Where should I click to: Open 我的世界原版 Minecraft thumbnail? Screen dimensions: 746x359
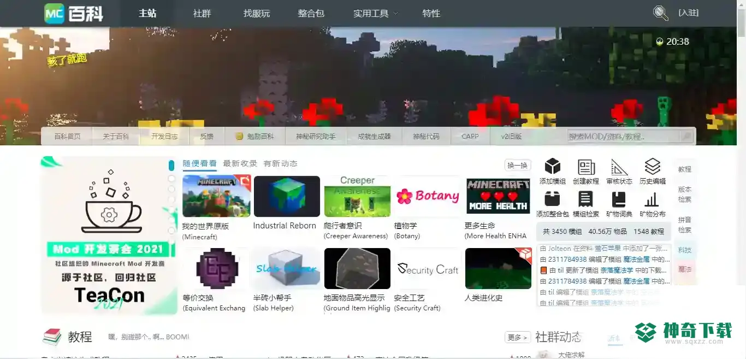coord(216,196)
